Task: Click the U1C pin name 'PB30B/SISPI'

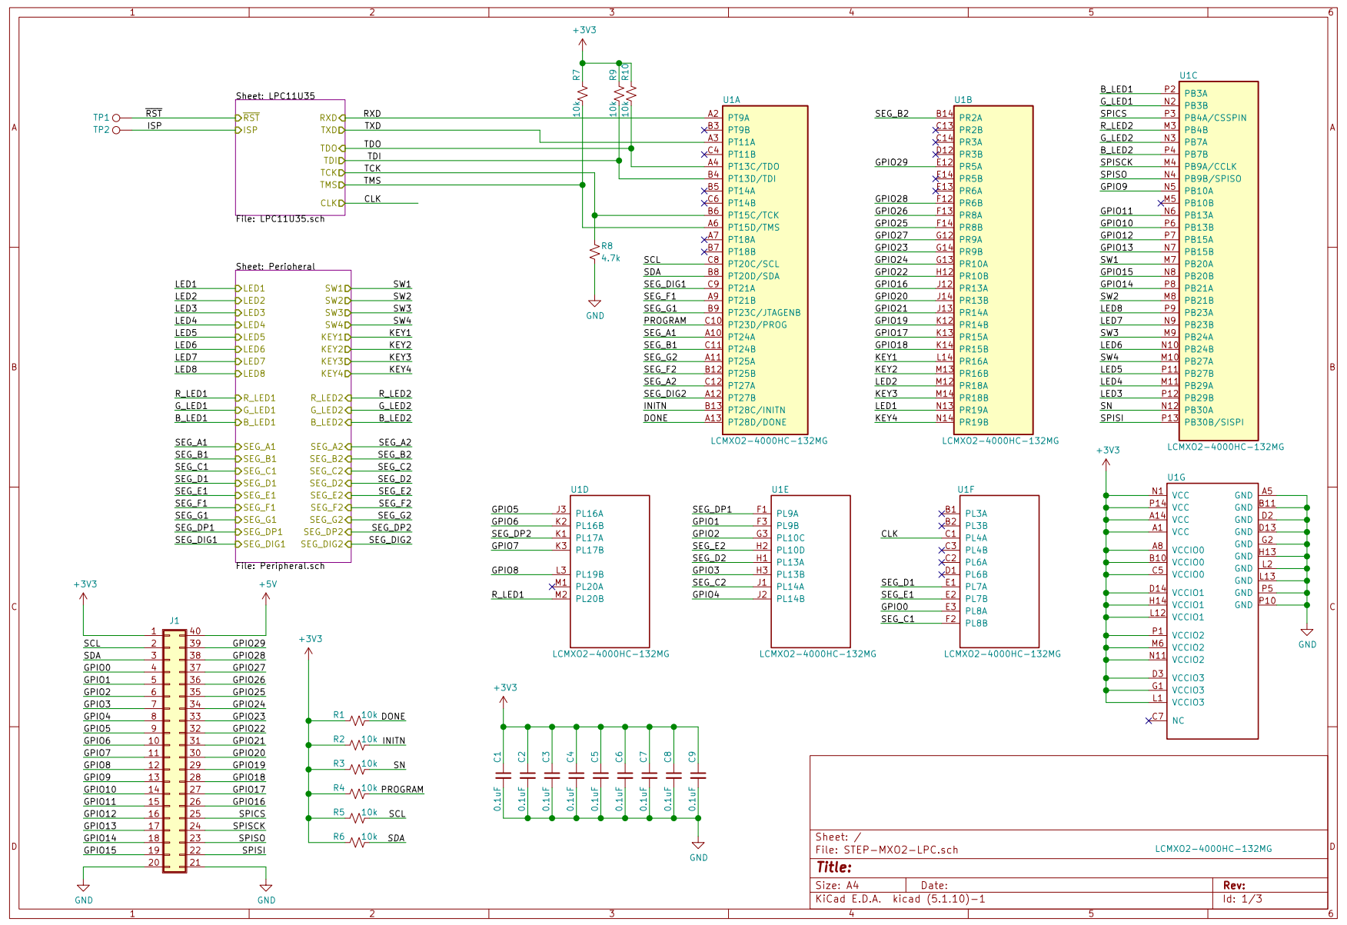Action: coord(1214,422)
